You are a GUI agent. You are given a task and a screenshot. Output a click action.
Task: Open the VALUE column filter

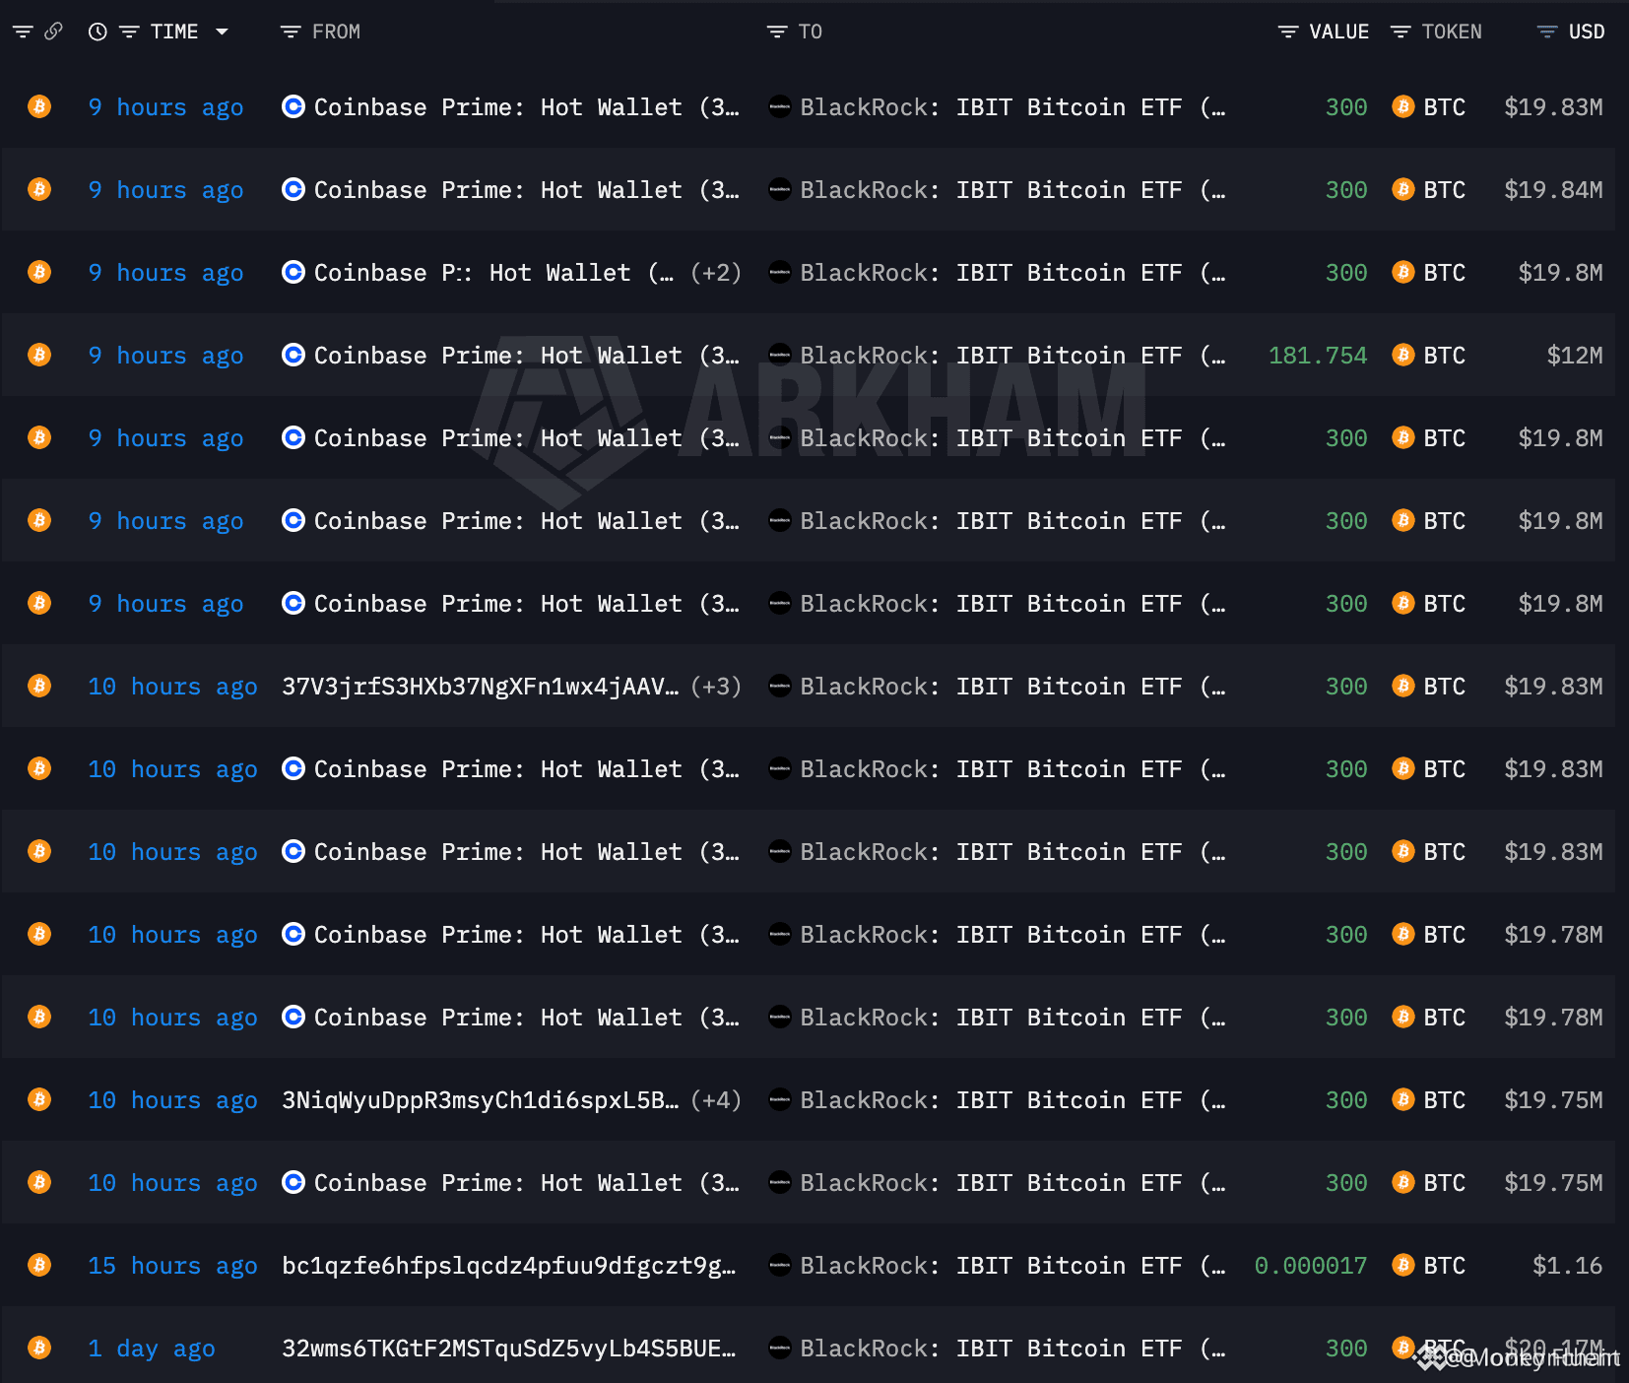click(x=1288, y=32)
